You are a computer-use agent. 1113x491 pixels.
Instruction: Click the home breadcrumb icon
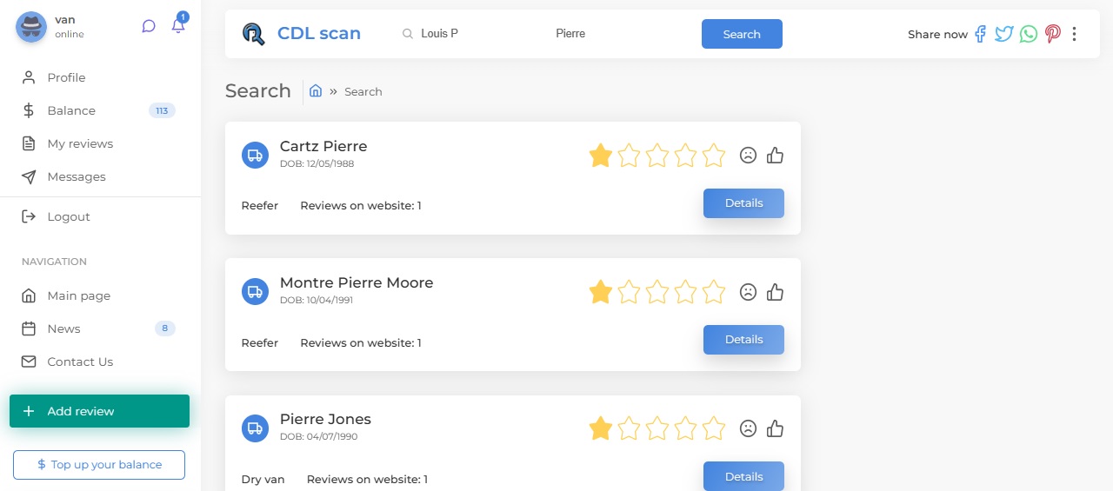316,91
